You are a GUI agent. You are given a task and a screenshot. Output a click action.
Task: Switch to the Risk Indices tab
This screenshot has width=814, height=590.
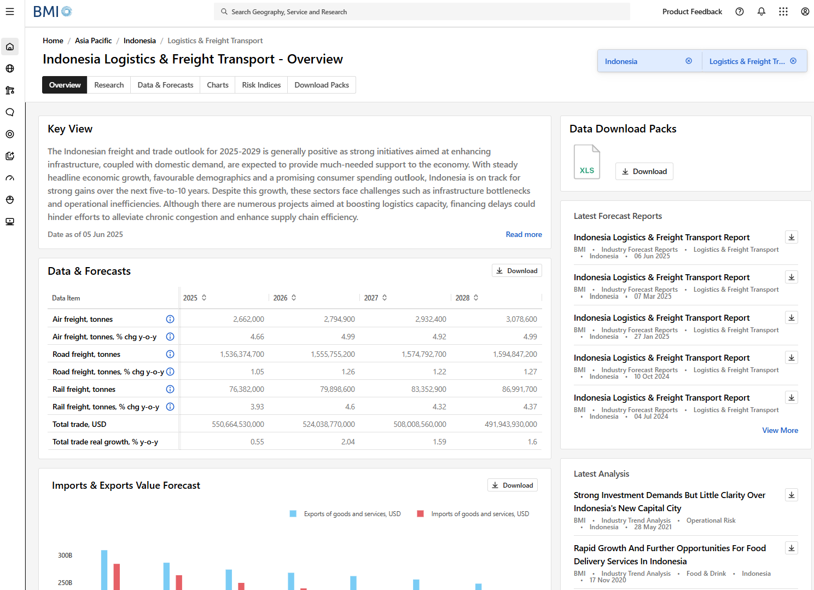coord(261,85)
